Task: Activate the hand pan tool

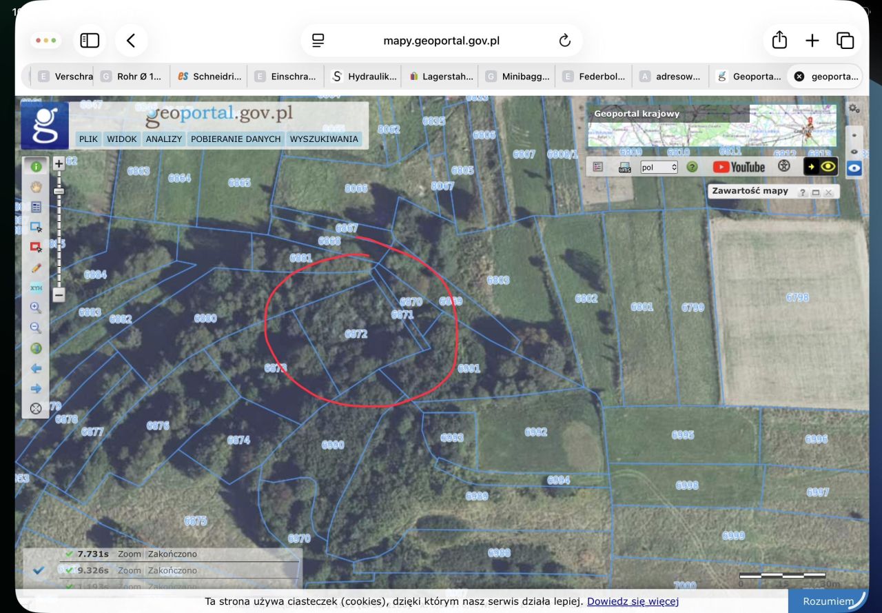Action: point(36,187)
